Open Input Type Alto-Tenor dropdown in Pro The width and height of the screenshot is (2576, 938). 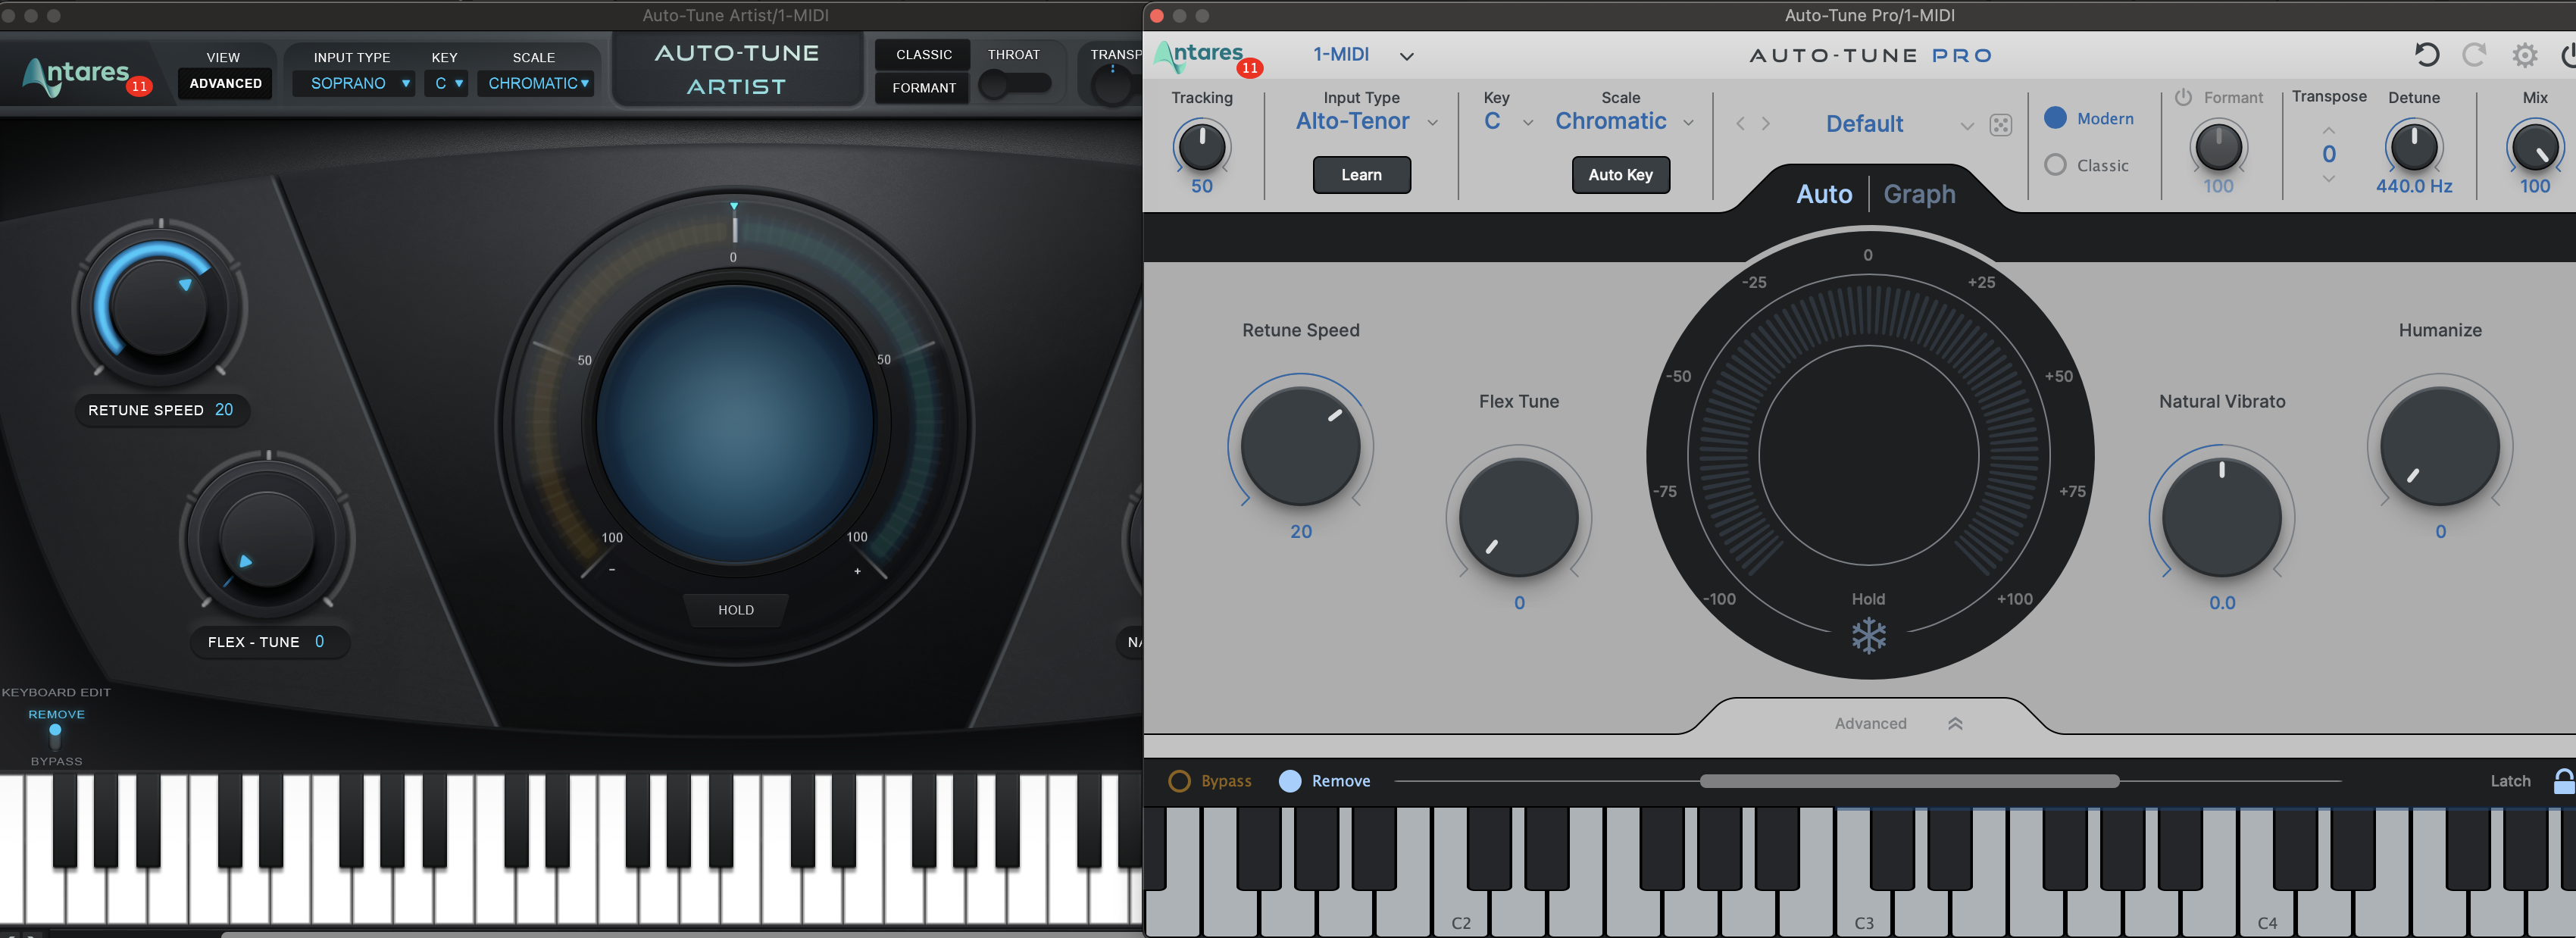click(x=1366, y=122)
